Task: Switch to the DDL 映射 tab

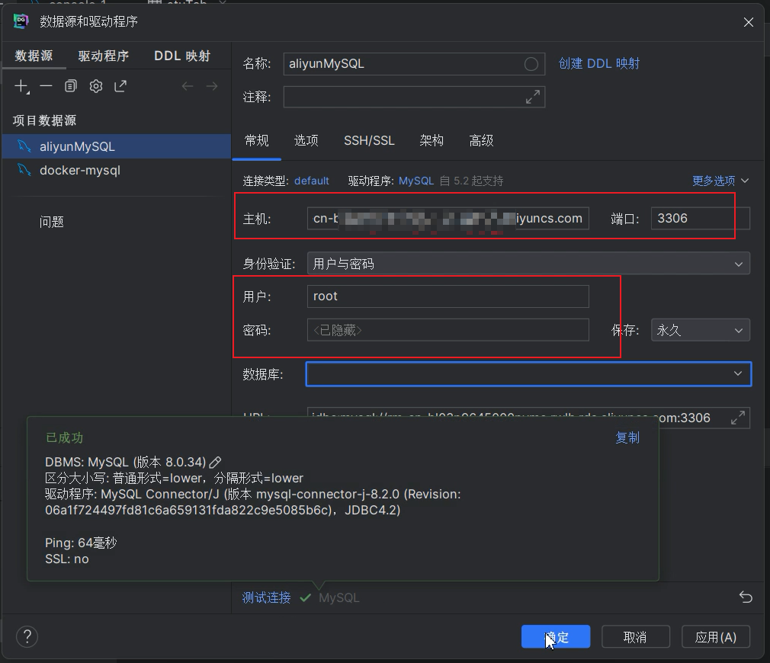Action: 182,56
